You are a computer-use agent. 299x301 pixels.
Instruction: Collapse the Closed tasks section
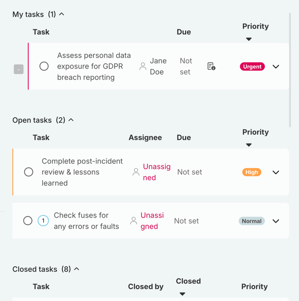77,269
